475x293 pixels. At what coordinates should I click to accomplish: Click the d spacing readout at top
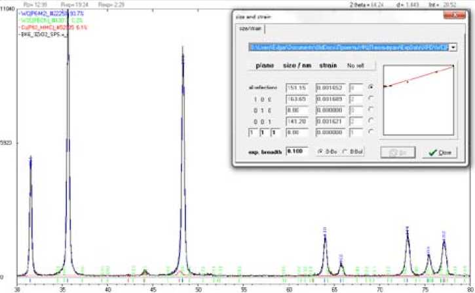pyautogui.click(x=408, y=5)
